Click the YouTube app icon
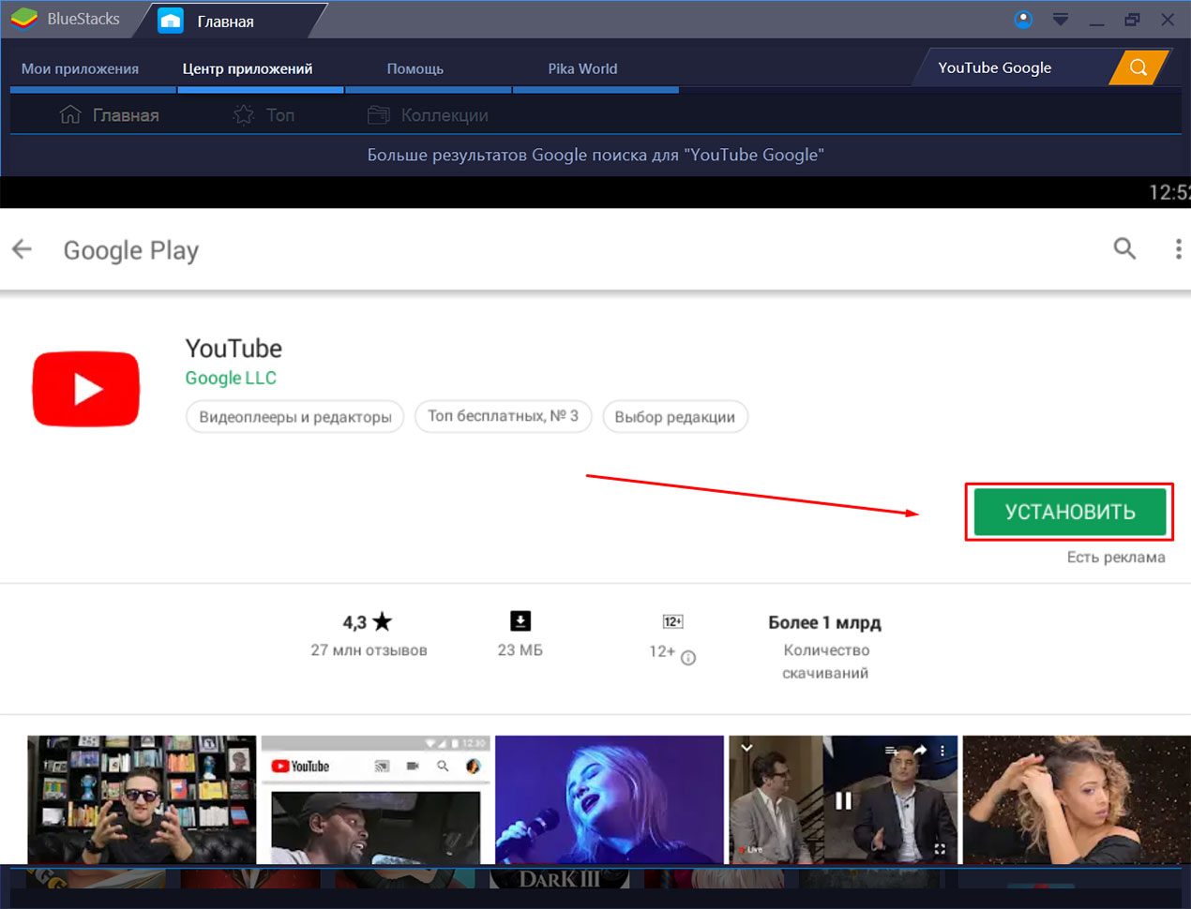 [x=86, y=389]
